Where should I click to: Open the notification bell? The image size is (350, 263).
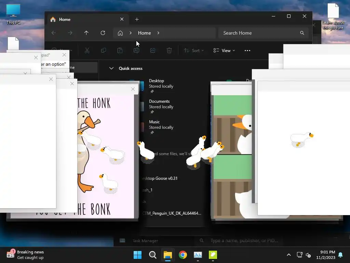pos(341,255)
